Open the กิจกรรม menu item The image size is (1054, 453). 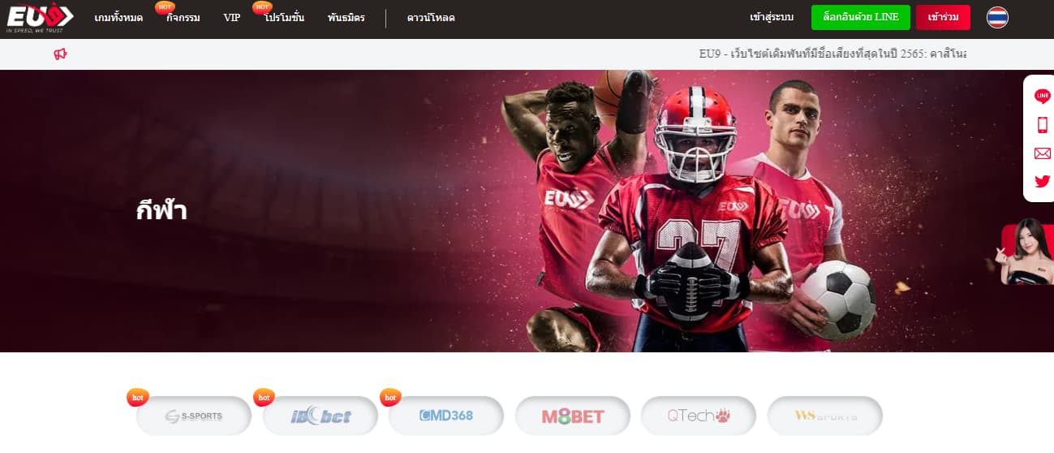[x=183, y=18]
